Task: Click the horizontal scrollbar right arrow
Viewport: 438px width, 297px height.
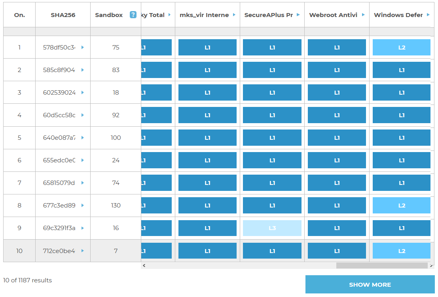Action: [432, 266]
